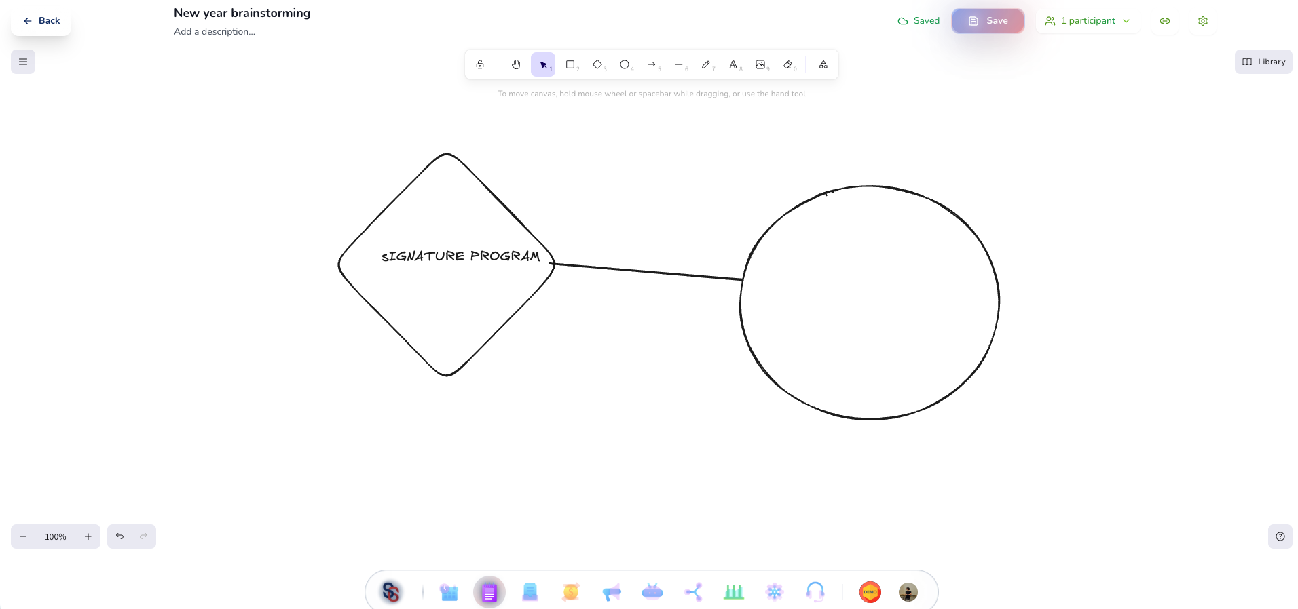Open the gold dollar coin dock icon
Screen dimensions: 1298x609
coord(571,592)
